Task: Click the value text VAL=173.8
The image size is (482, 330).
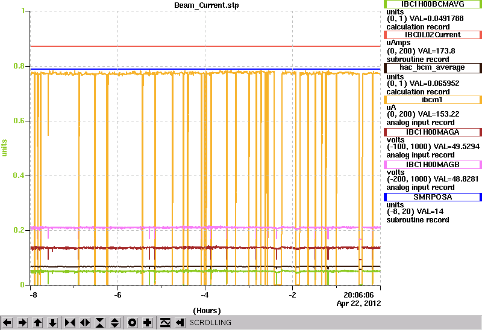Action: (436, 51)
